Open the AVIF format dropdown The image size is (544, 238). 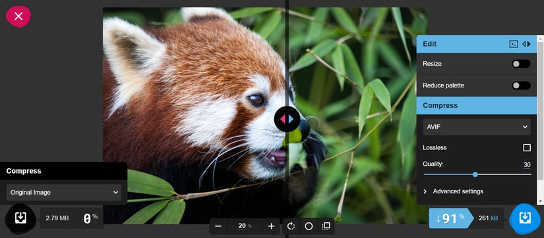tap(476, 127)
